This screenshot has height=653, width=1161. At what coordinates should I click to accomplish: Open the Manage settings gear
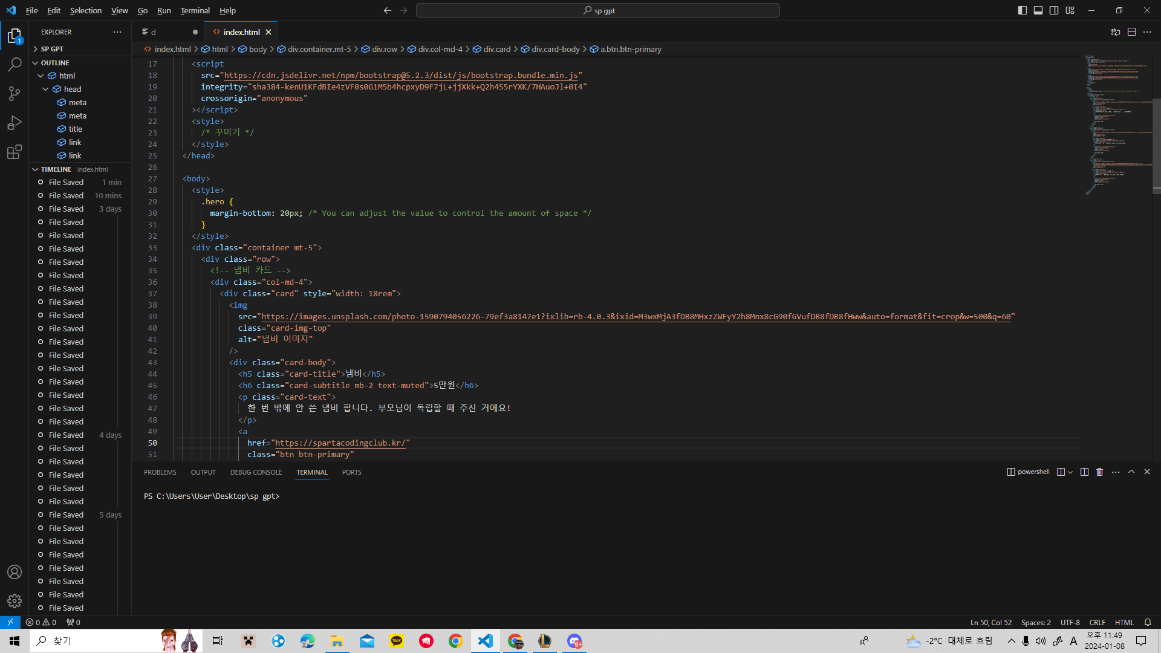pyautogui.click(x=15, y=601)
